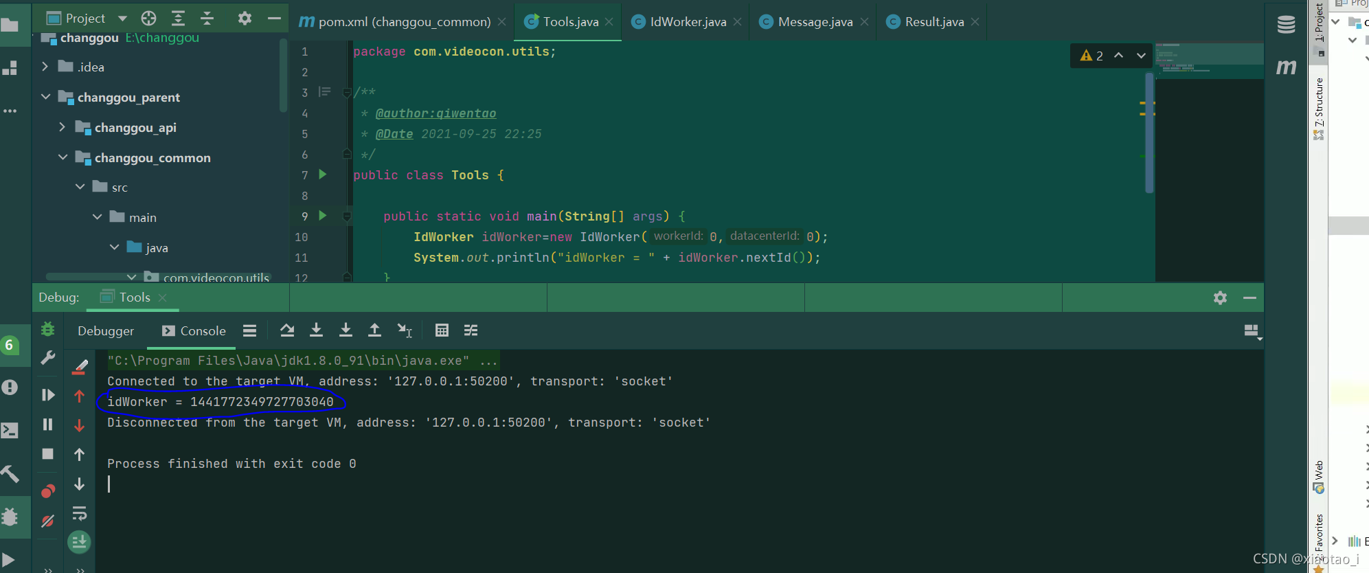The image size is (1369, 573).
Task: Expand the .idea folder
Action: coord(45,67)
